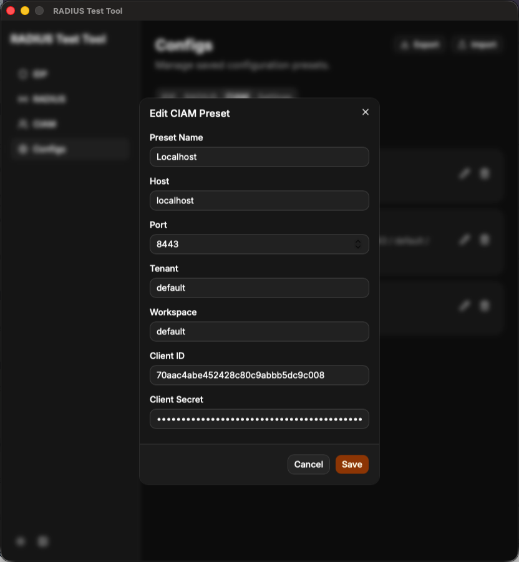
Task: Click the Preset Name input field
Action: pyautogui.click(x=259, y=157)
